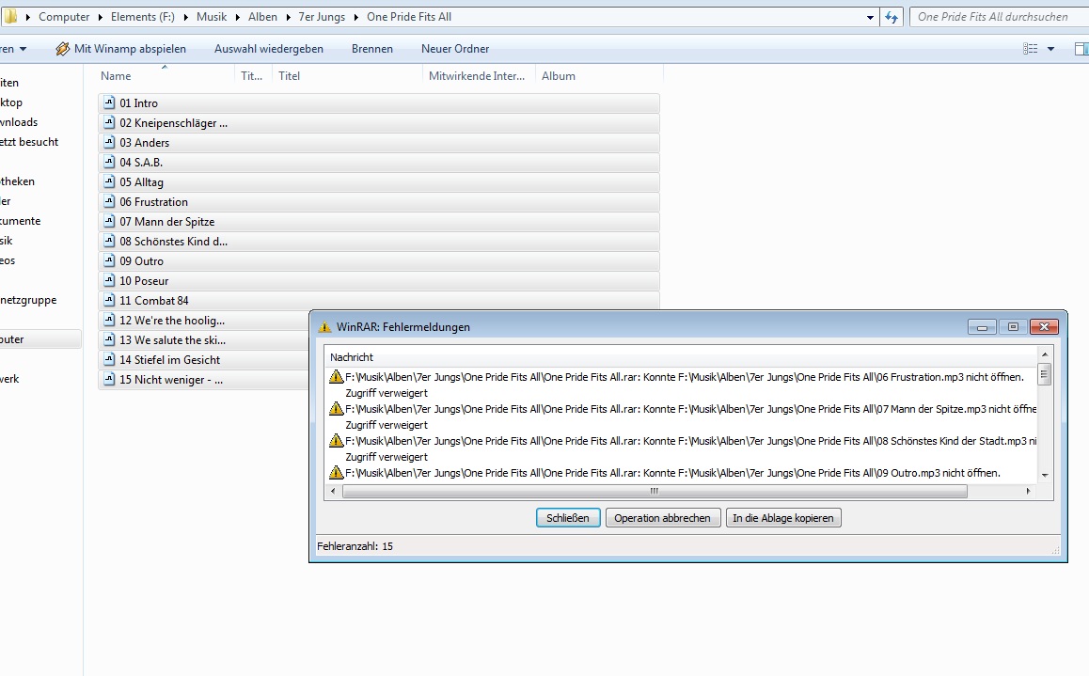Expand the breadcrumb arrow after 7er Jungs
This screenshot has width=1089, height=676.
click(x=355, y=17)
